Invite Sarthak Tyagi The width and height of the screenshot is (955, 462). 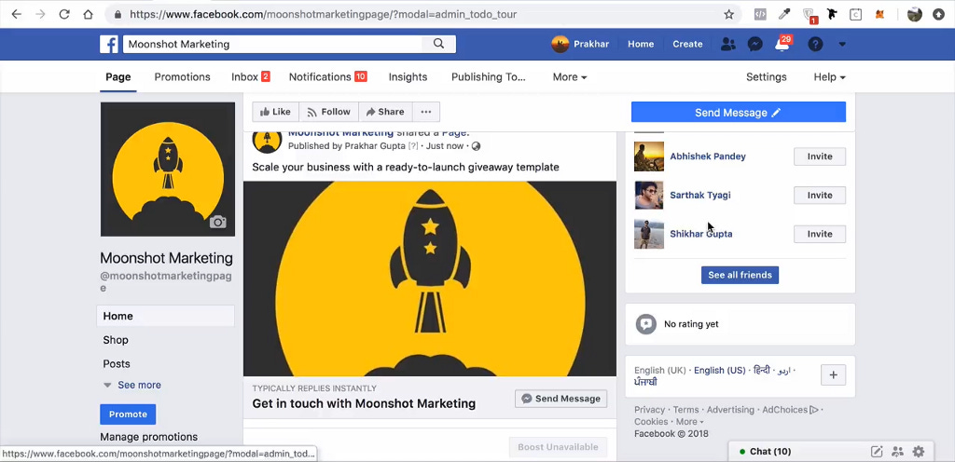click(x=820, y=195)
